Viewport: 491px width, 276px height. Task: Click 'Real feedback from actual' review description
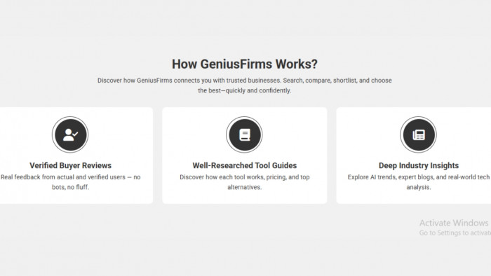[70, 182]
